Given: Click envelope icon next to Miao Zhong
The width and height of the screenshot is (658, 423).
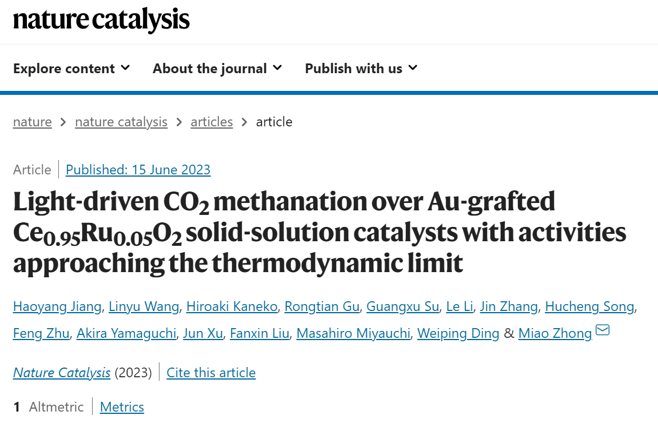Looking at the screenshot, I should click(603, 330).
